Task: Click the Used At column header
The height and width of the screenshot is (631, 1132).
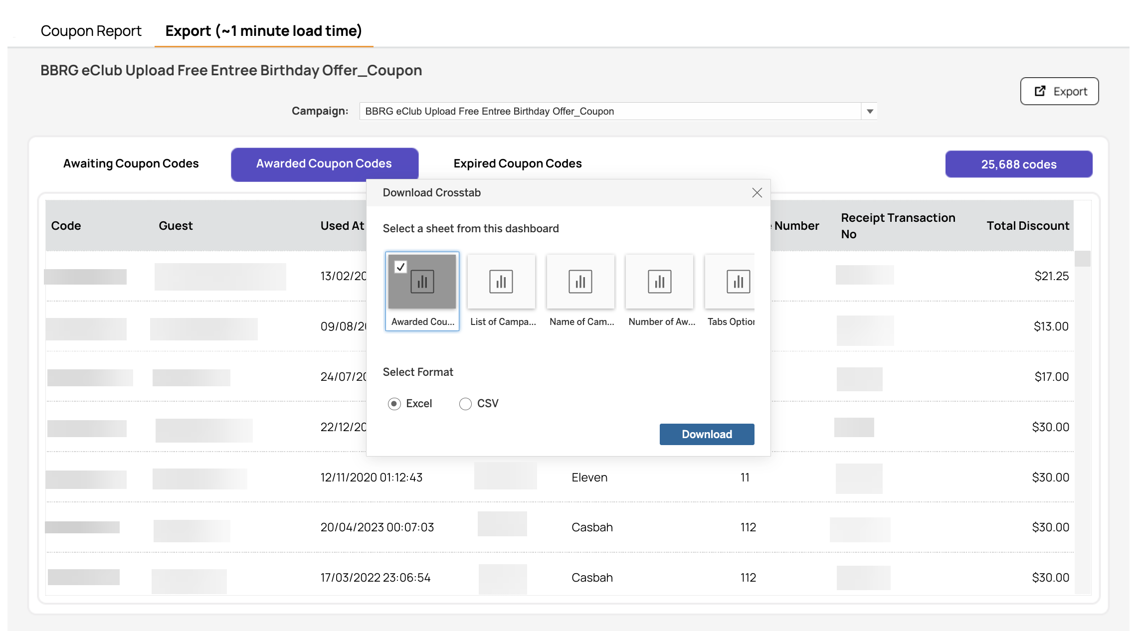Action: click(343, 226)
